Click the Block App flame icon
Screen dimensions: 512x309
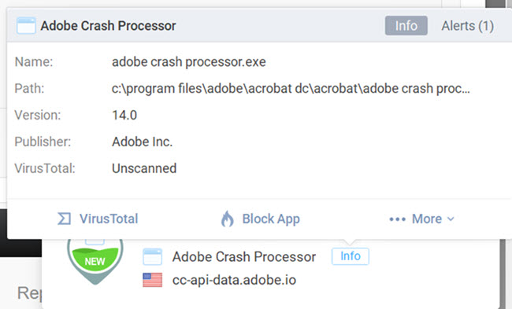pos(228,219)
